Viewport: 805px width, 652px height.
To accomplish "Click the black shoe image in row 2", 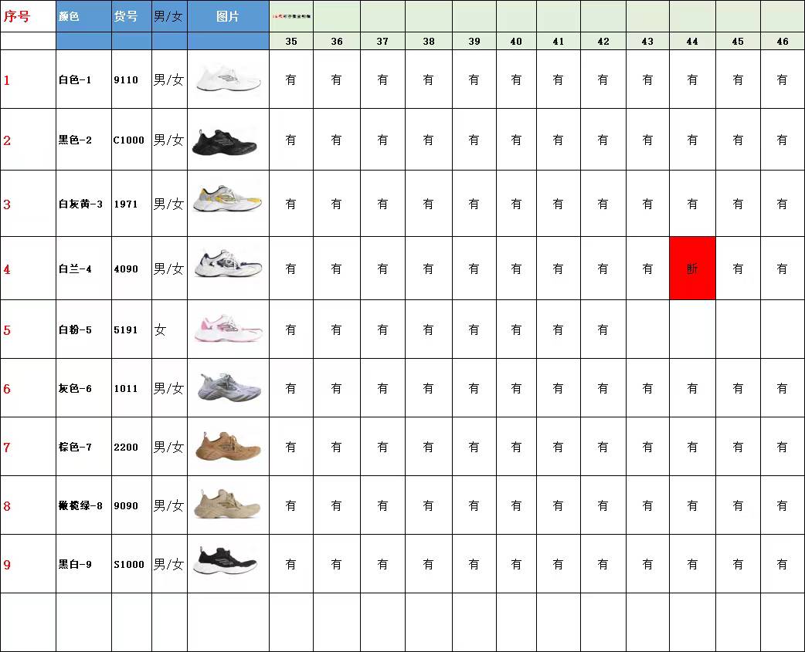I will (x=224, y=142).
